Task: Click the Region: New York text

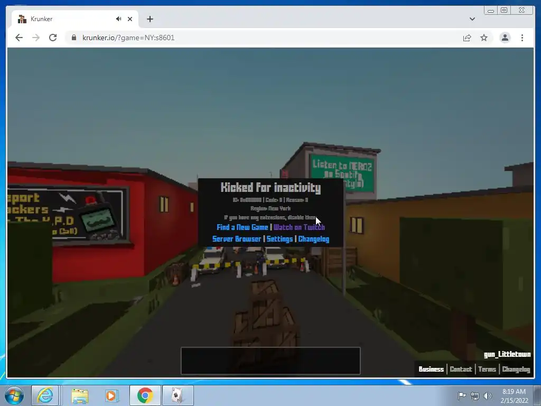Action: [270, 208]
